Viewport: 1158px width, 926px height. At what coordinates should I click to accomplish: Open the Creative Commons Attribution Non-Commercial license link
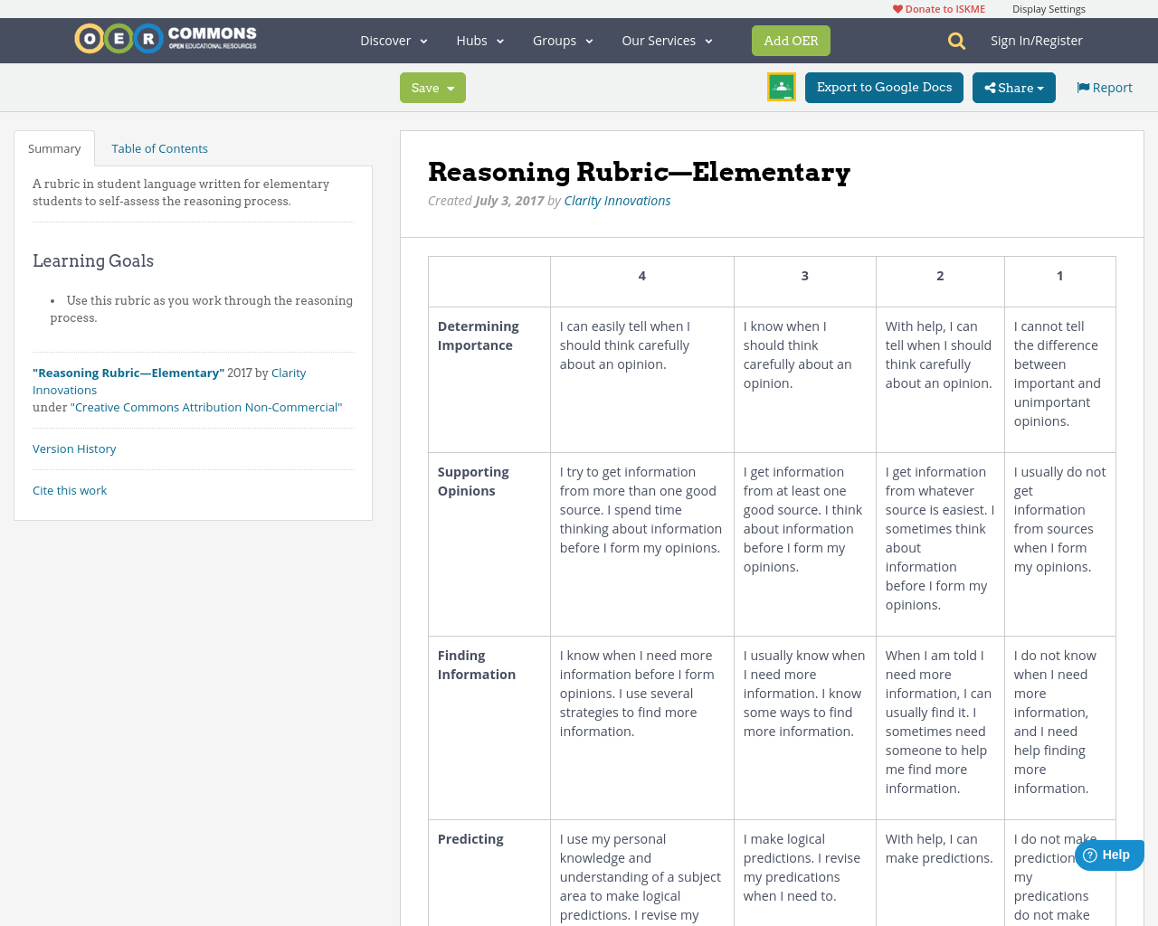pyautogui.click(x=206, y=407)
